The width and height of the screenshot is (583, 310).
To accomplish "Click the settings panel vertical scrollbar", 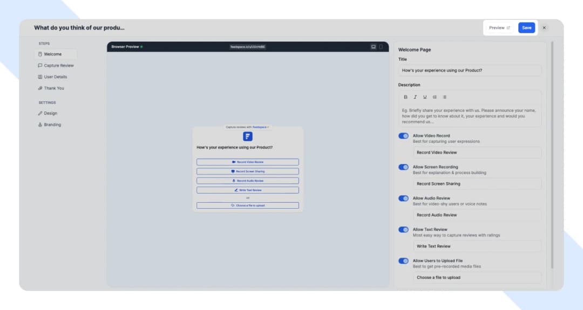I will pos(552,155).
